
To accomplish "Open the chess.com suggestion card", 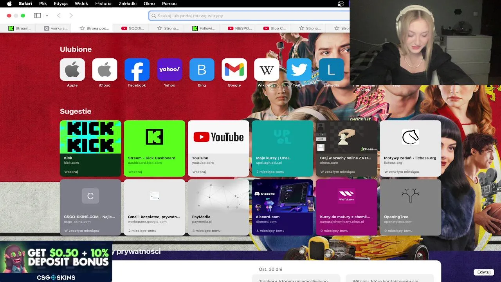I will (x=346, y=148).
